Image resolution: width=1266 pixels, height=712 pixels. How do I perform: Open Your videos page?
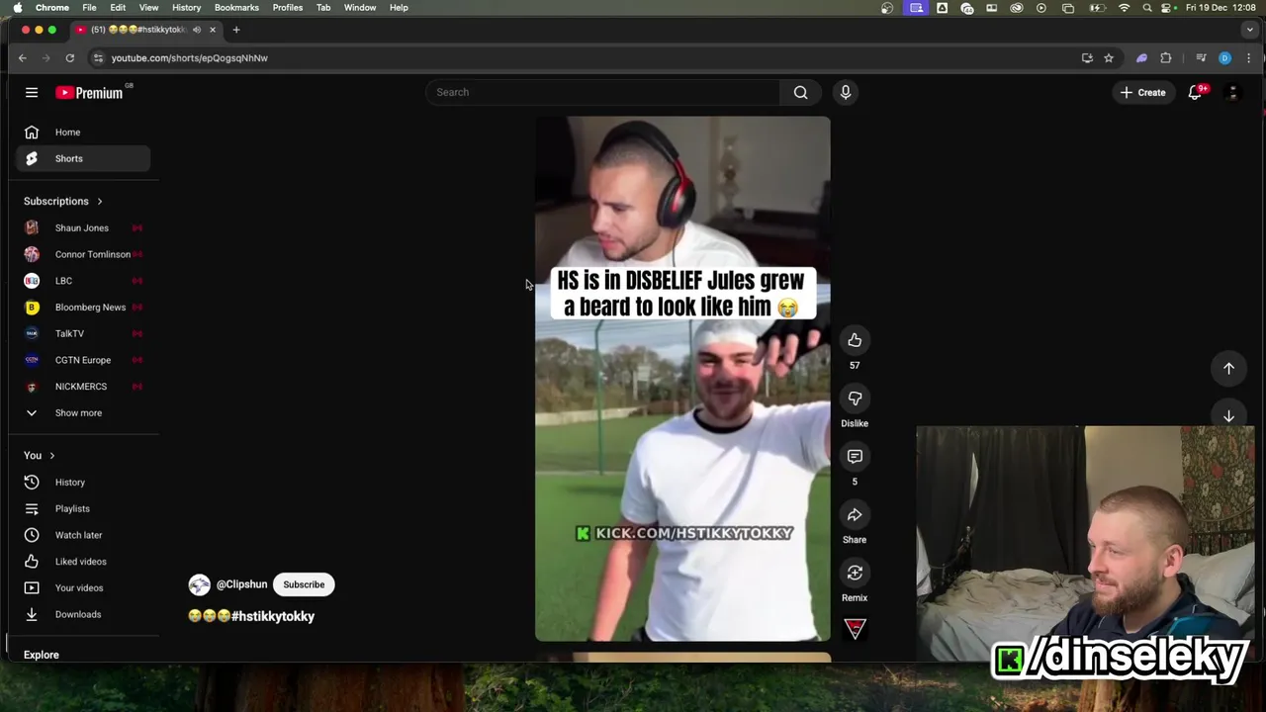(x=83, y=587)
